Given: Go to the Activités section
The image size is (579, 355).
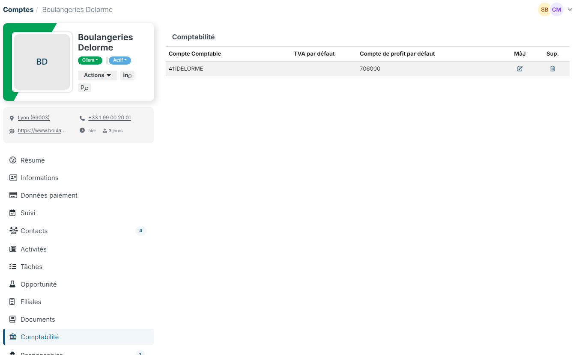Looking at the screenshot, I should pyautogui.click(x=78, y=249).
